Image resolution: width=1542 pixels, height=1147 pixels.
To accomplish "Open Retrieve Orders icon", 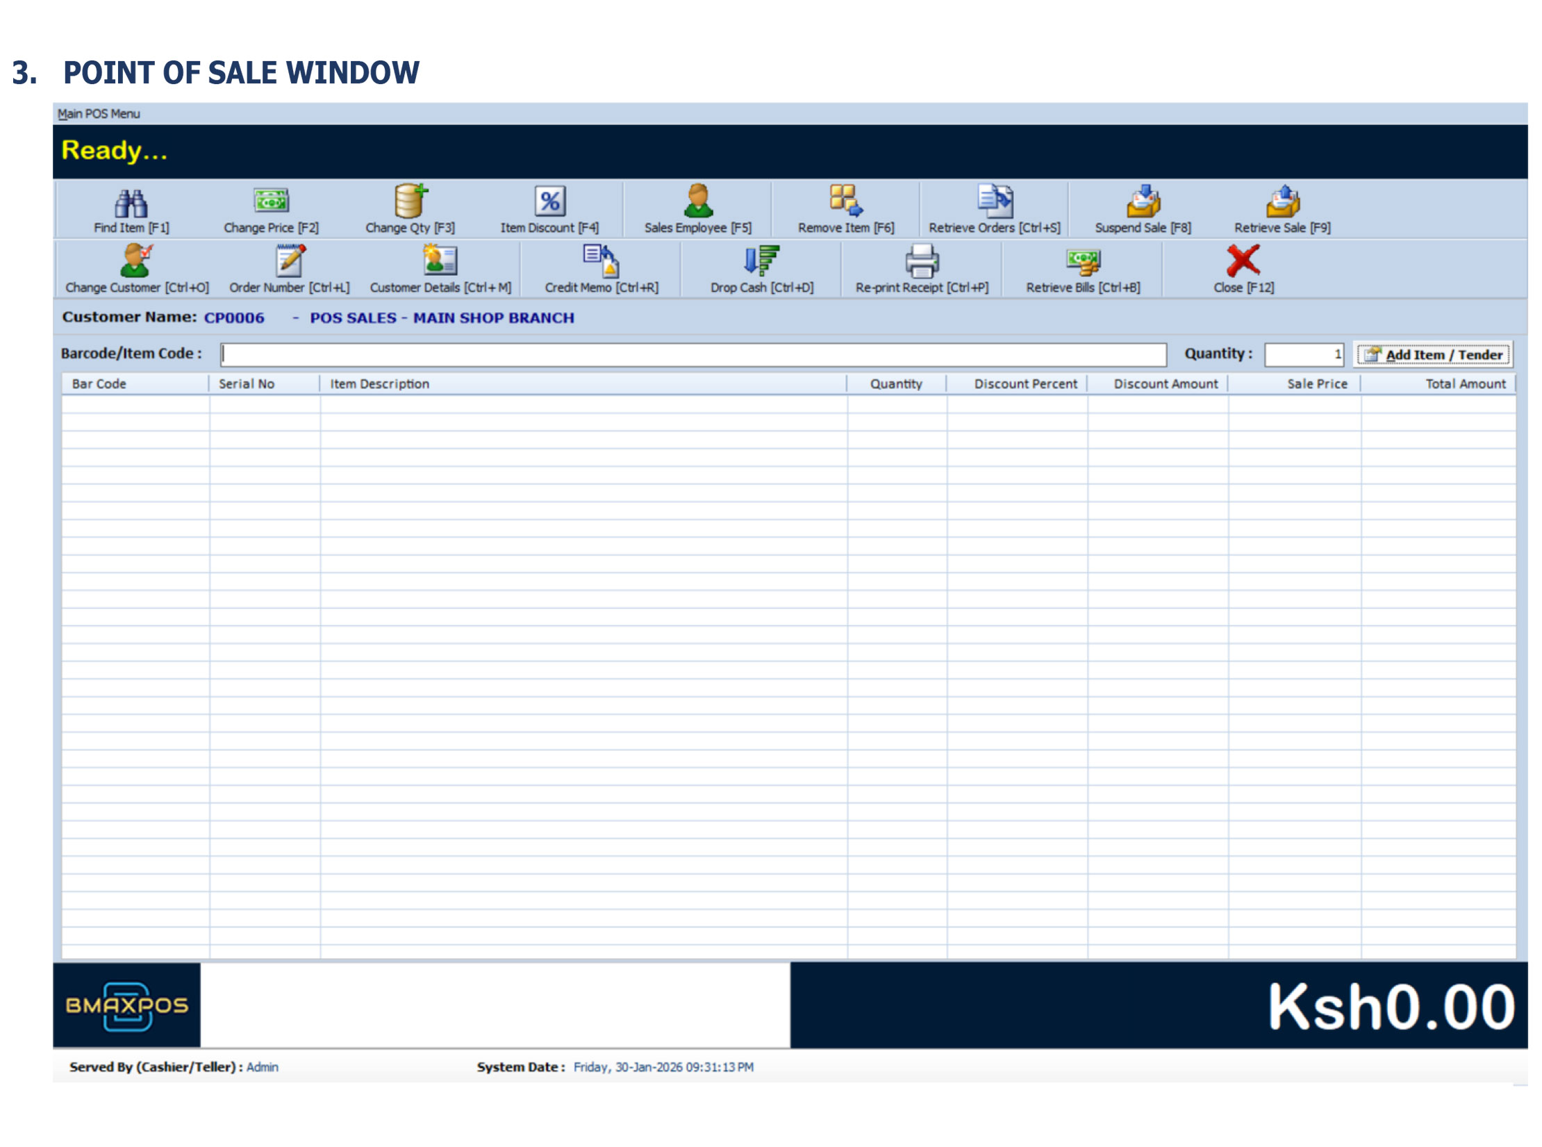I will coord(995,201).
